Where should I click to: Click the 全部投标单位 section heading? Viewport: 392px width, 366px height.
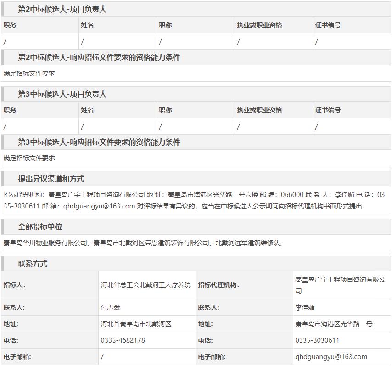click(40, 227)
